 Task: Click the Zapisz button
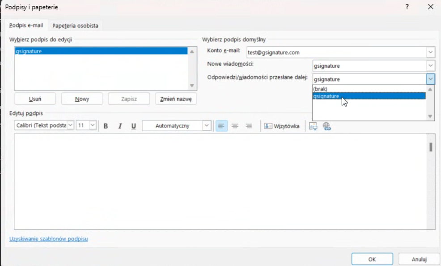click(x=129, y=99)
